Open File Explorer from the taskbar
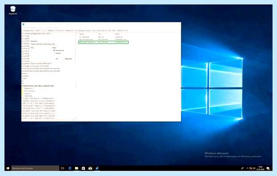Image resolution: width=277 pixels, height=176 pixels. point(76,168)
